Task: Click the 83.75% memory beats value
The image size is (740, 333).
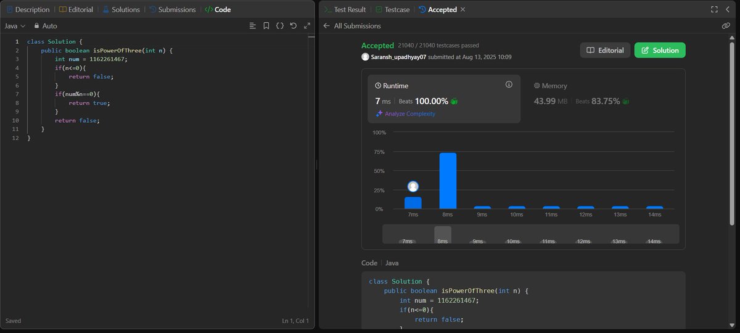Action: pyautogui.click(x=606, y=101)
